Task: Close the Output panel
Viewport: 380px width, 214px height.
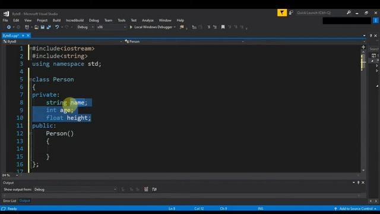Action: (x=363, y=182)
